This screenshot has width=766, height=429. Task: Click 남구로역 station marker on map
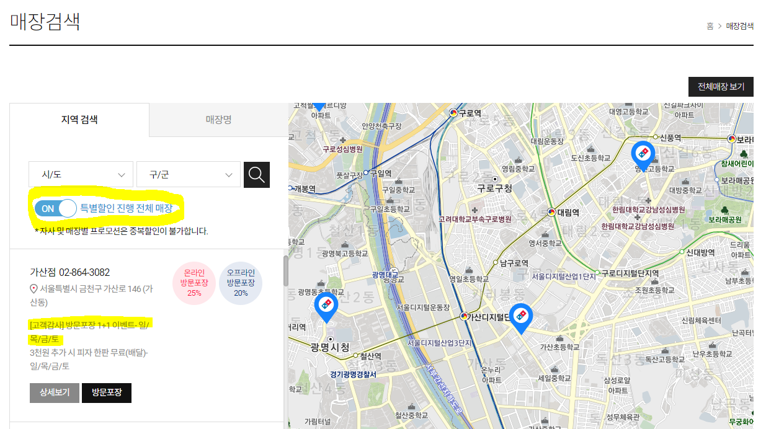(x=496, y=263)
